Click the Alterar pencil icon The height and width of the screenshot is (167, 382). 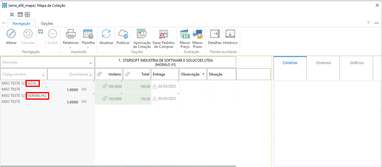[11, 34]
